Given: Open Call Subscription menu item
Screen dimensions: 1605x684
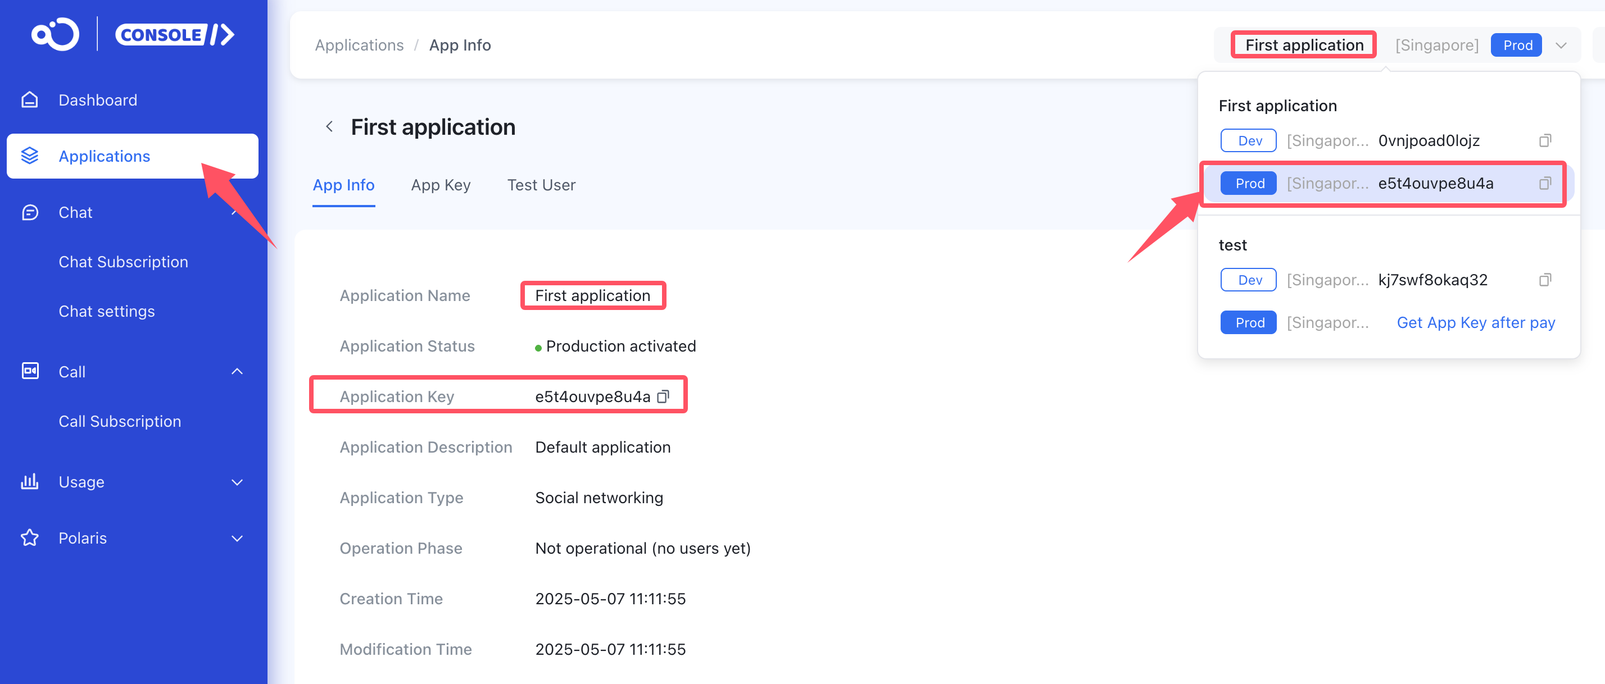Looking at the screenshot, I should pos(120,421).
